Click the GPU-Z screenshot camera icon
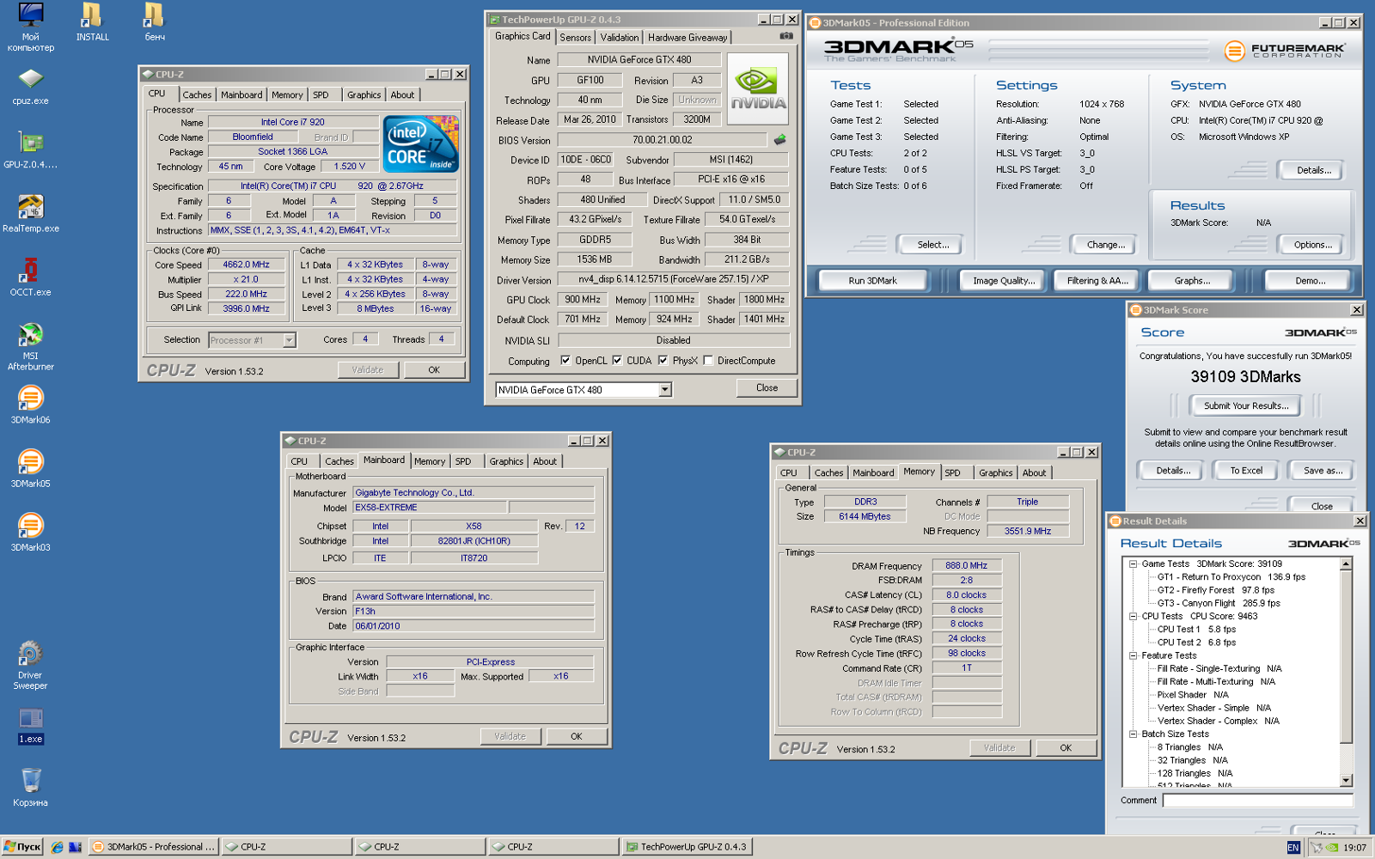The image size is (1375, 859). coord(785,36)
